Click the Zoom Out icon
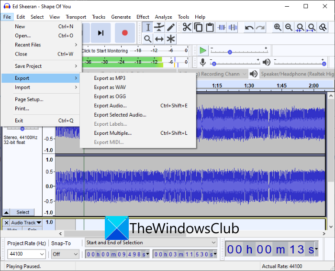The image size is (335, 271). (x=289, y=27)
